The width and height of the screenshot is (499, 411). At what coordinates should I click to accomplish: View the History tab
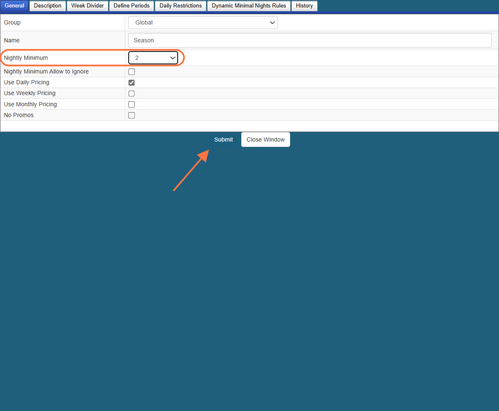tap(304, 6)
